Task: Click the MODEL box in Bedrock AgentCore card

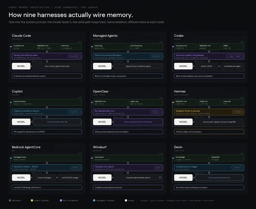Action: [21, 177]
